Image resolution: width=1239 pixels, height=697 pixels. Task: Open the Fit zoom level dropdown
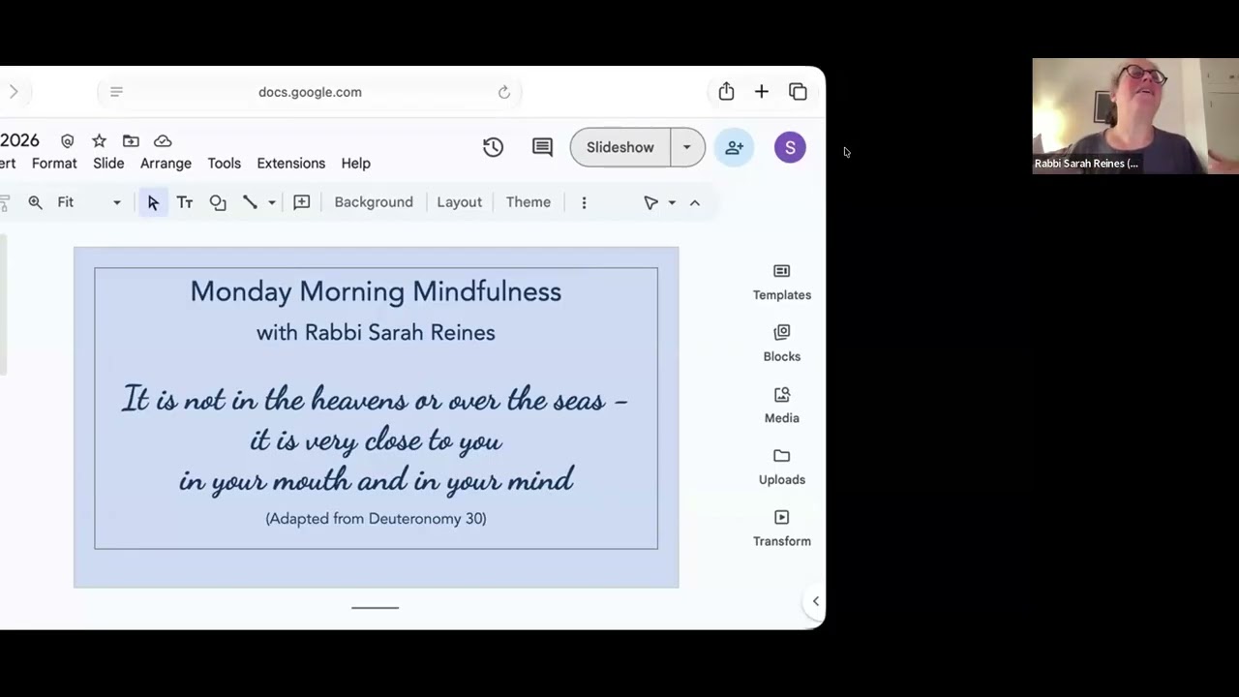pyautogui.click(x=89, y=202)
